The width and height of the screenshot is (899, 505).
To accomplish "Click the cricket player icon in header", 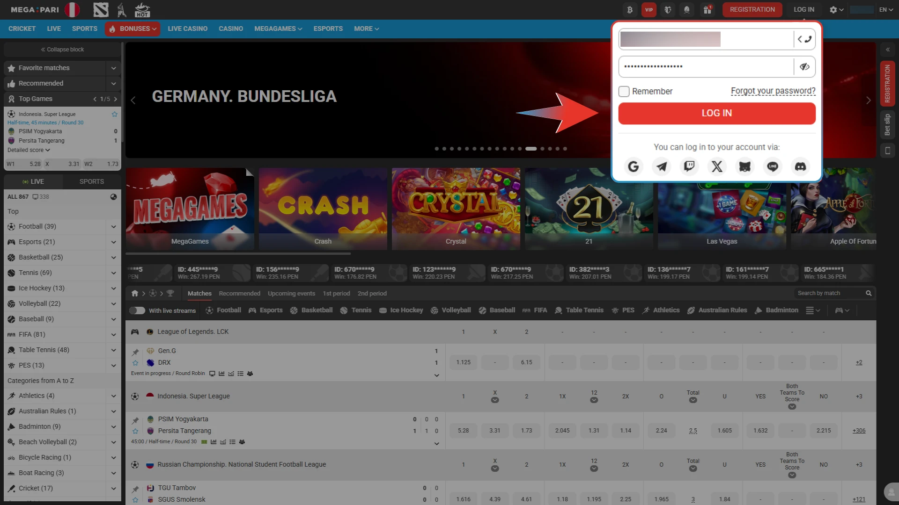I will pos(122,9).
